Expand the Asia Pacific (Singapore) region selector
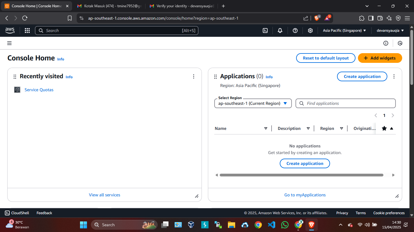Image resolution: width=414 pixels, height=232 pixels. click(344, 31)
